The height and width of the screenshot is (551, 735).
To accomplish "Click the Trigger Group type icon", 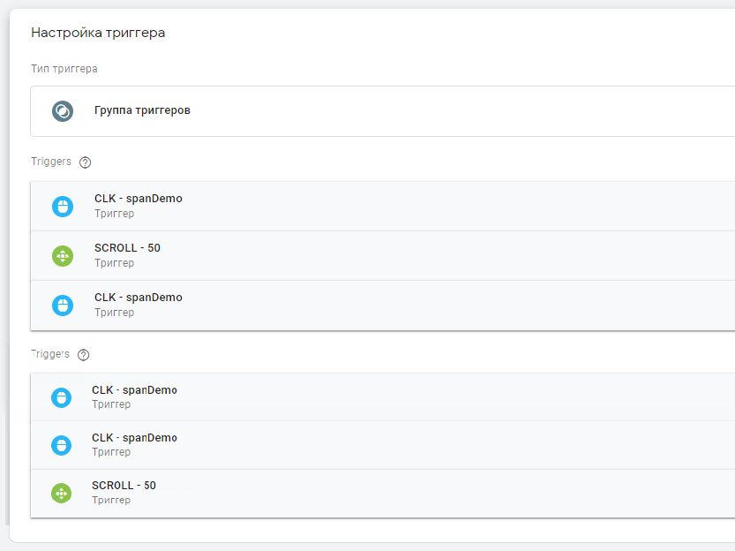I will click(62, 111).
